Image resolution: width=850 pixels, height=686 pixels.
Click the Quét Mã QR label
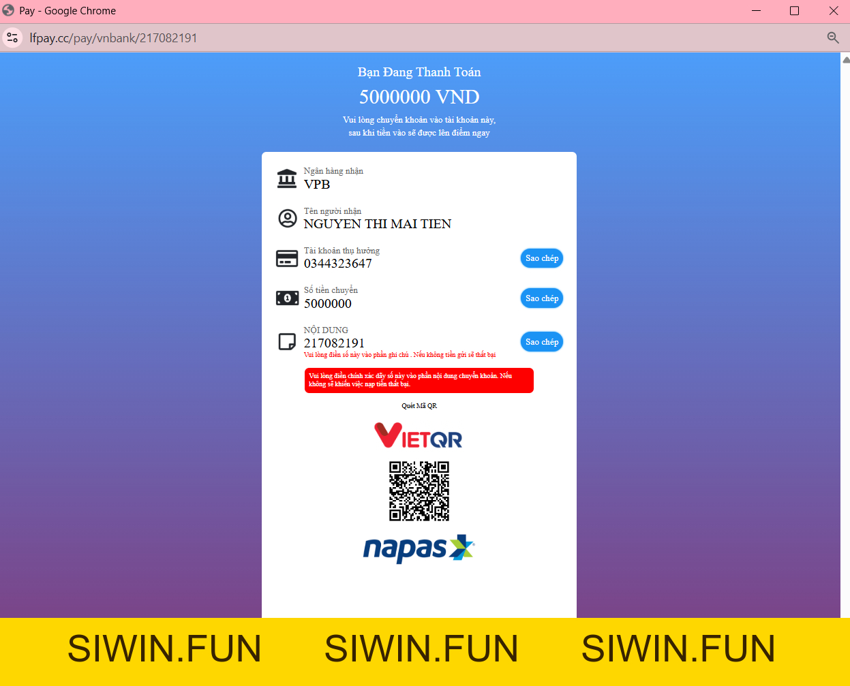click(419, 406)
